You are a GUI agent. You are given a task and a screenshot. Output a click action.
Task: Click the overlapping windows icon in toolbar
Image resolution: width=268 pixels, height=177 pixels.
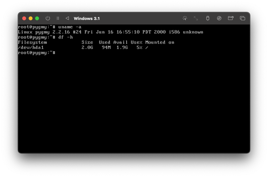point(242,18)
